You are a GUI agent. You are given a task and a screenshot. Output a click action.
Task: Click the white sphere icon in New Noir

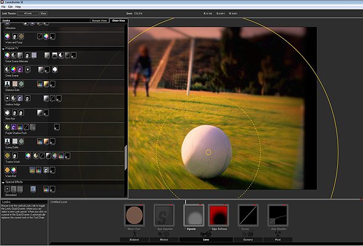coord(7,113)
